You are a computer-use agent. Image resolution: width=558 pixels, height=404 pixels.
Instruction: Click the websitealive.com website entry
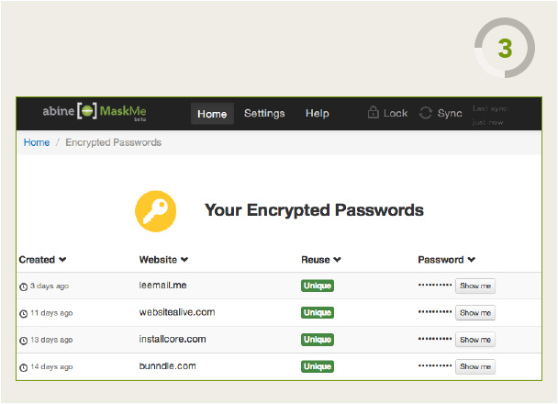pos(177,312)
